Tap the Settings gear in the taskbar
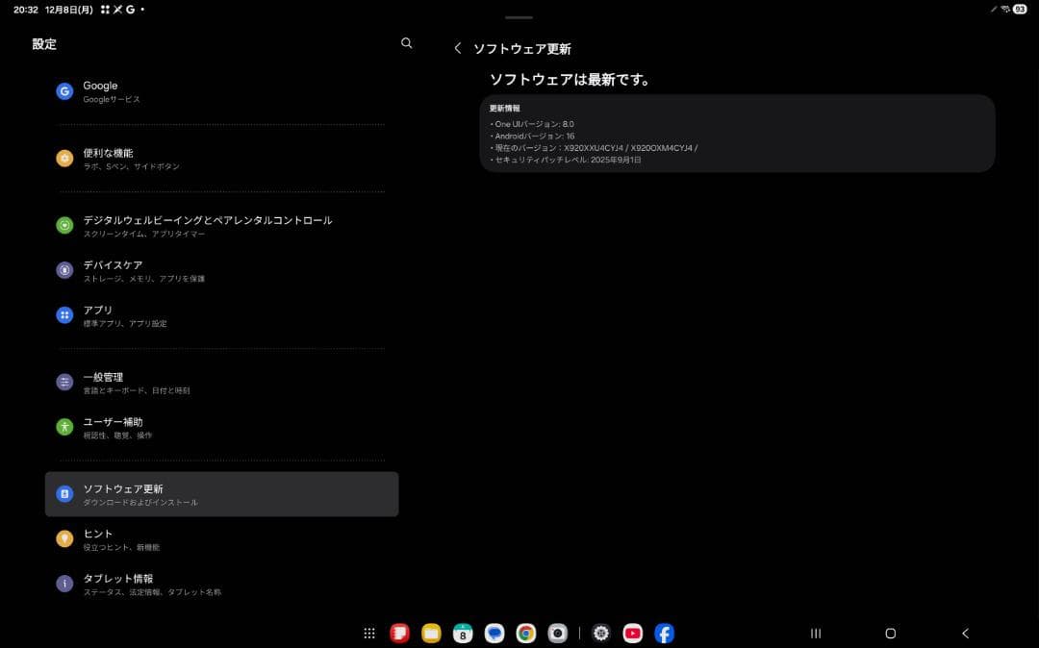1039x648 pixels. coord(600,633)
